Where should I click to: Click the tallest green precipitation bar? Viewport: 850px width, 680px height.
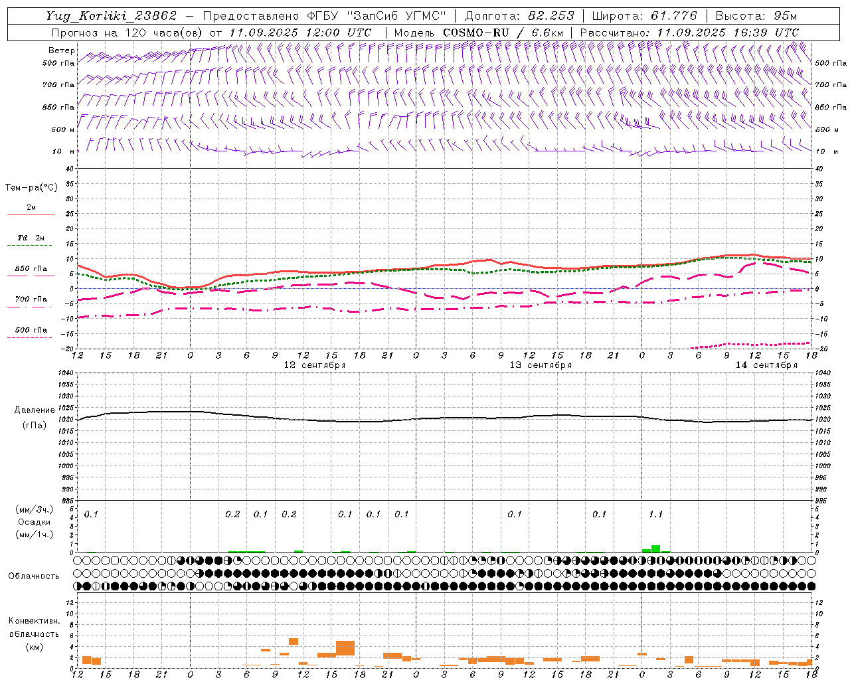click(655, 549)
